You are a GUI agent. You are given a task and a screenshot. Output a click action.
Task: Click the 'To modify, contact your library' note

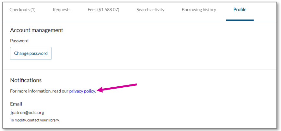[x=35, y=120]
